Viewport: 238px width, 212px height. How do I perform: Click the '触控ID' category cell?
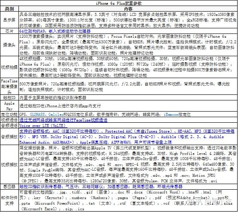tap(9, 97)
